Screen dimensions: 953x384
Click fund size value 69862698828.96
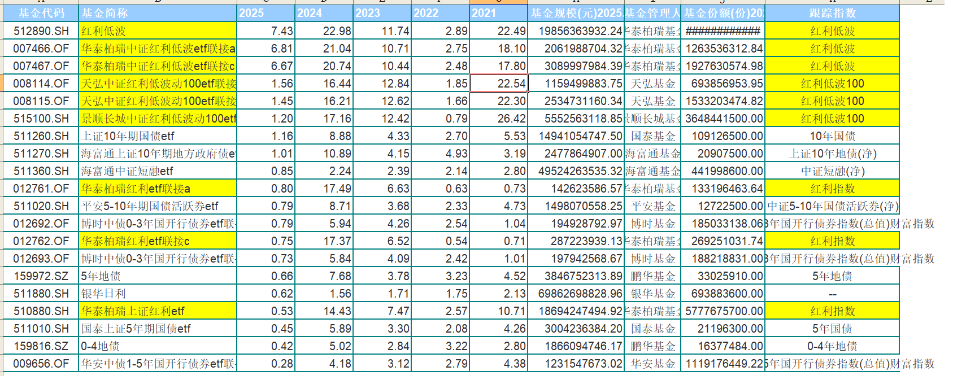click(x=576, y=294)
